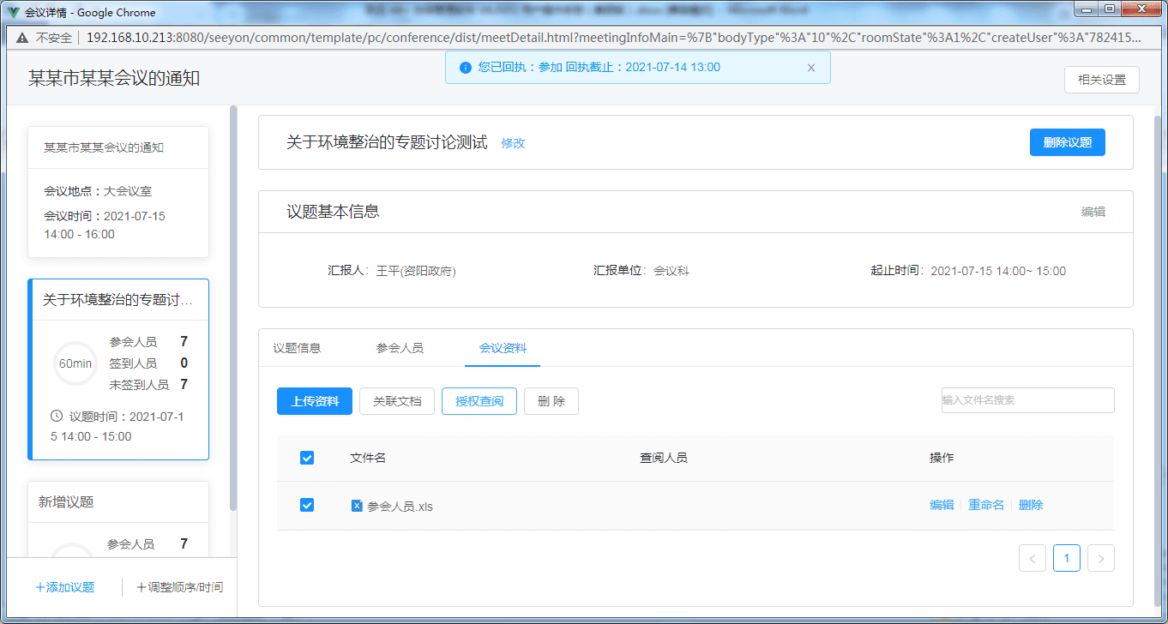Click the 未签到人员 count row
The width and height of the screenshot is (1168, 624).
click(148, 385)
